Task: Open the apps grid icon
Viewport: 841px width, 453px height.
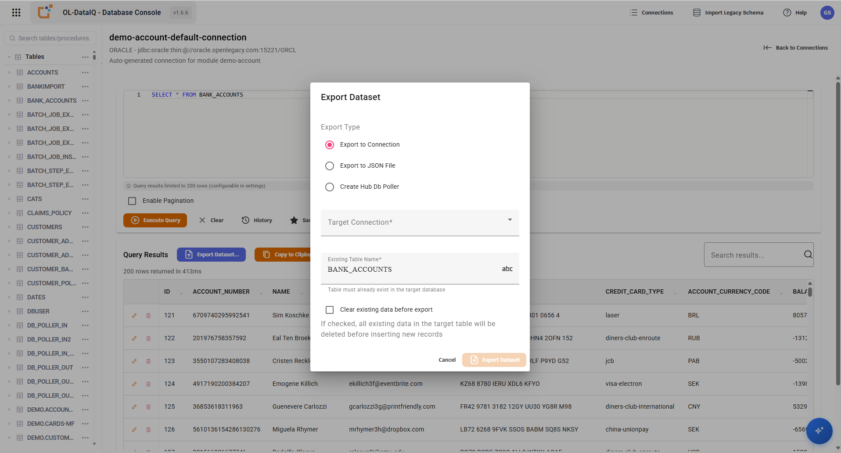Action: click(16, 12)
